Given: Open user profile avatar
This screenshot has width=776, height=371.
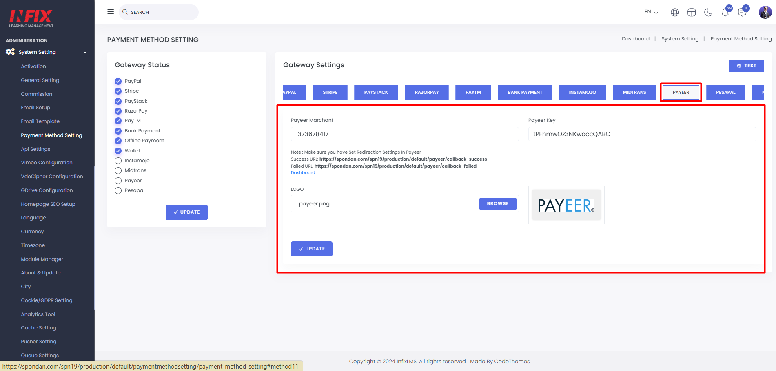Looking at the screenshot, I should coord(765,12).
